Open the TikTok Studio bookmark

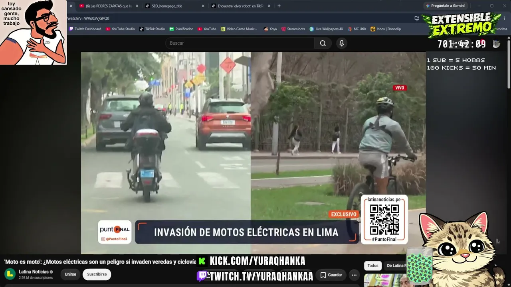tap(152, 29)
